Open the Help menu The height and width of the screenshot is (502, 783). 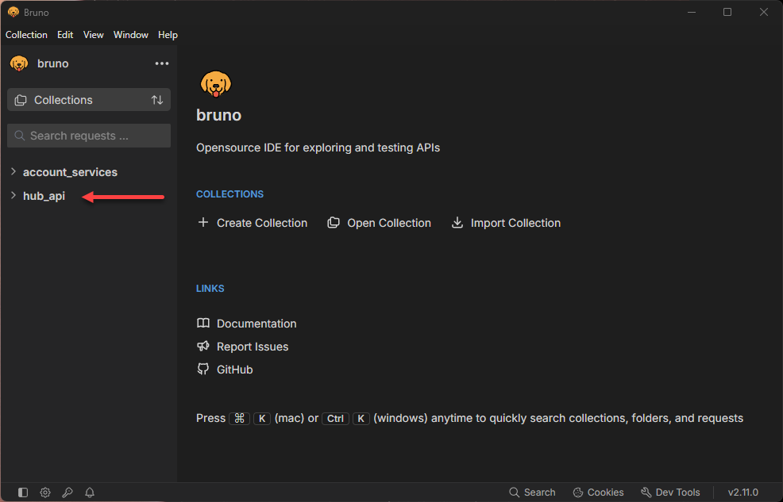168,35
